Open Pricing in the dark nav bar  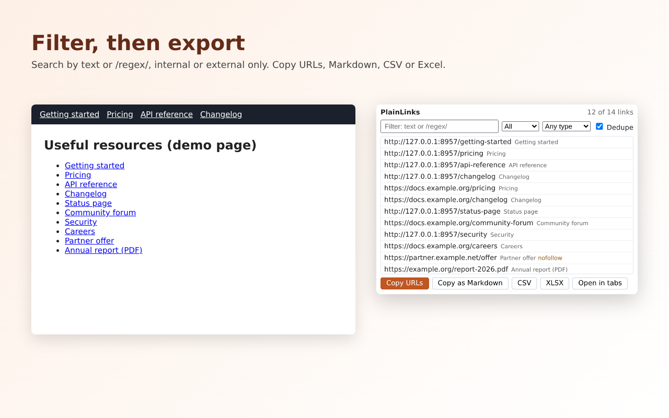[120, 114]
